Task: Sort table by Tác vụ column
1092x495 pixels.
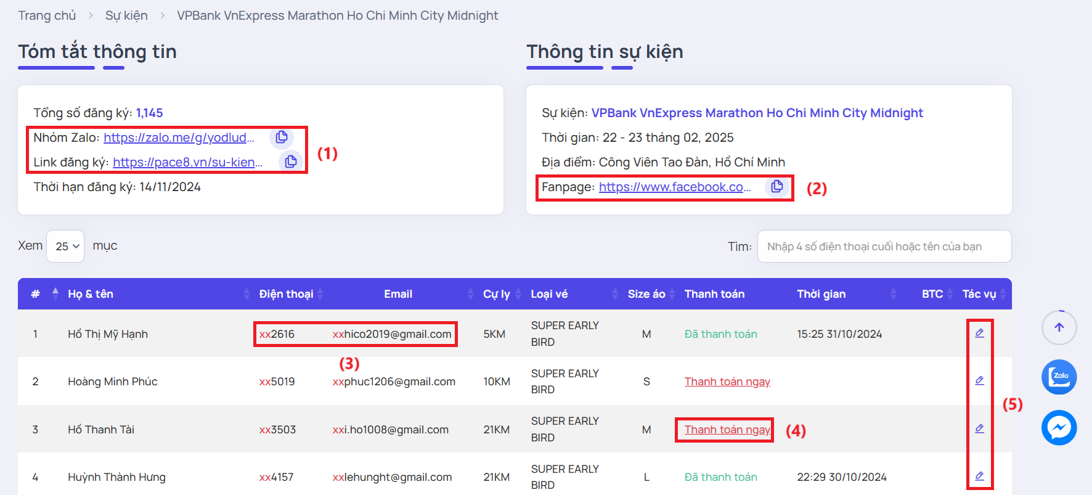Action: [x=984, y=294]
